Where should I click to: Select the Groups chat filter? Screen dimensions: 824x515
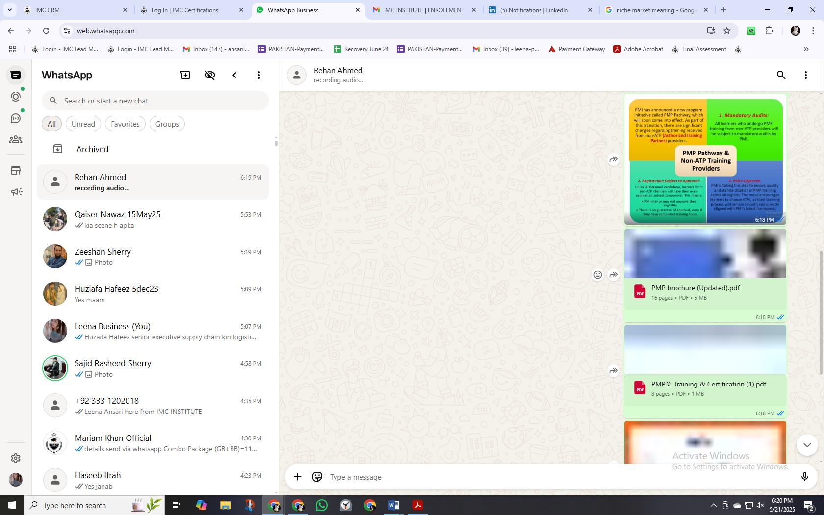coord(167,124)
